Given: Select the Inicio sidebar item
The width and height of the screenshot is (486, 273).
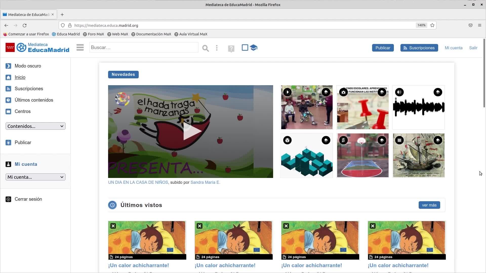Looking at the screenshot, I should 20,77.
